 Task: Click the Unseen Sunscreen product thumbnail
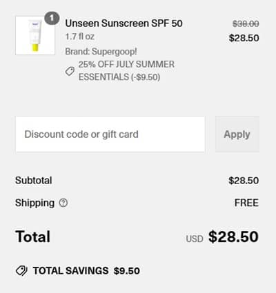point(35,35)
